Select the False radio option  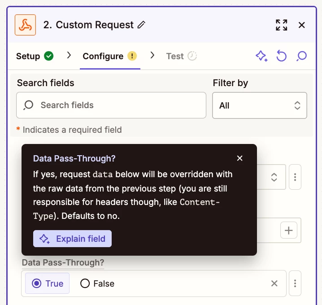[x=97, y=283]
